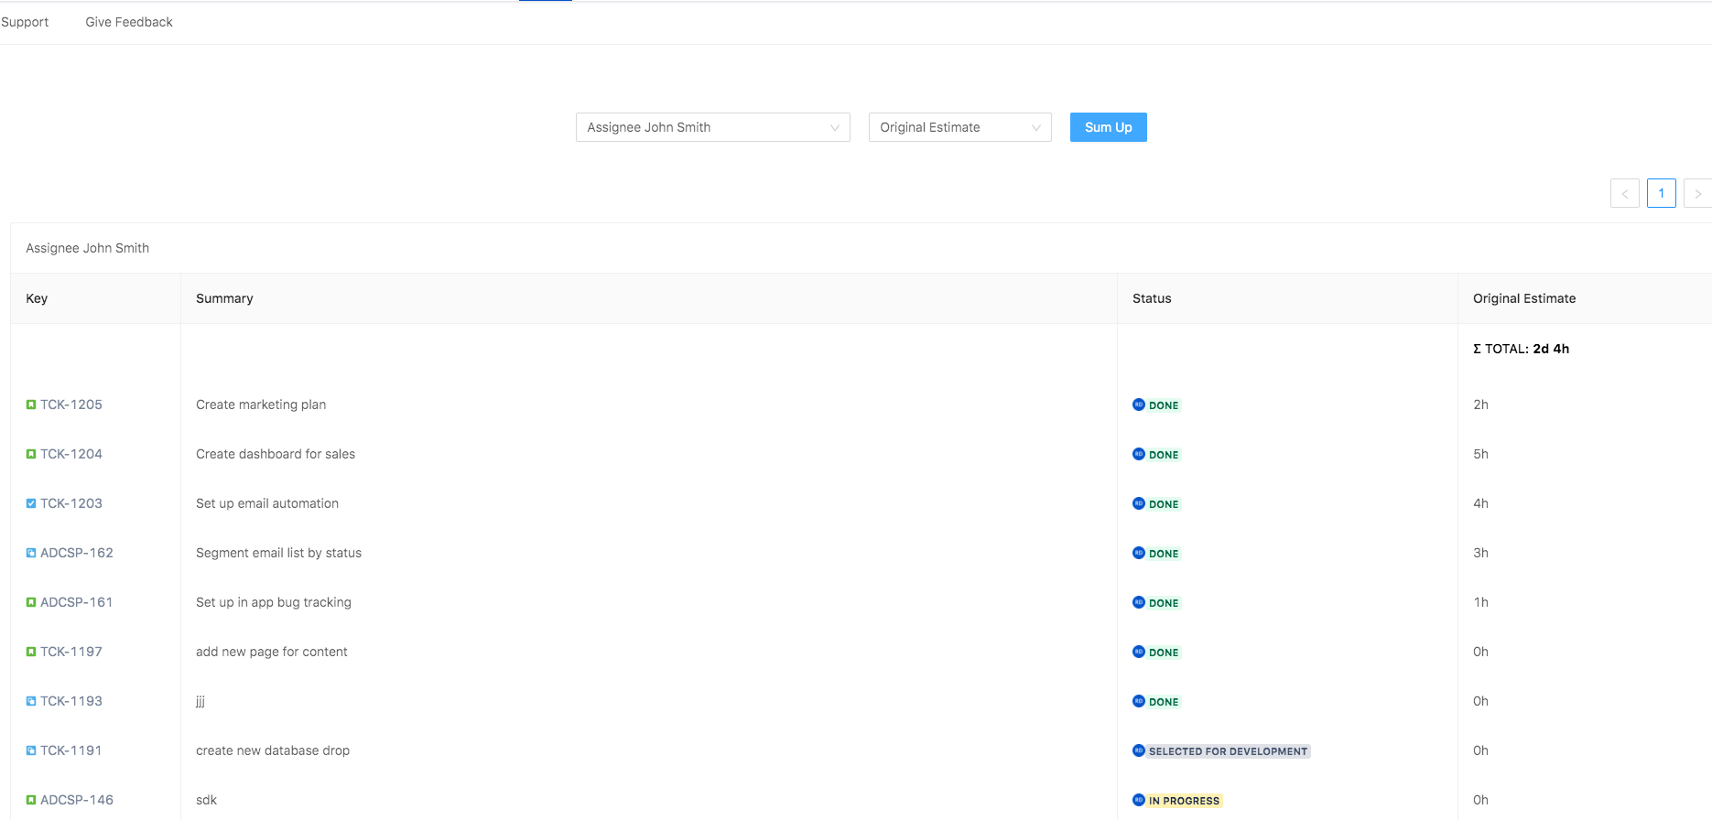
Task: Click the issue type icon beside ADCSP-162
Action: pyautogui.click(x=31, y=553)
